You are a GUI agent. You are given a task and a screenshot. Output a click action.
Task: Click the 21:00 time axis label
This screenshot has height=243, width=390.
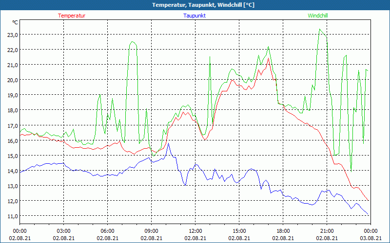[x=327, y=231]
